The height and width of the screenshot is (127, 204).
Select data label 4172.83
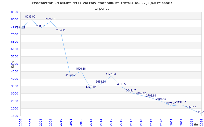111,74
